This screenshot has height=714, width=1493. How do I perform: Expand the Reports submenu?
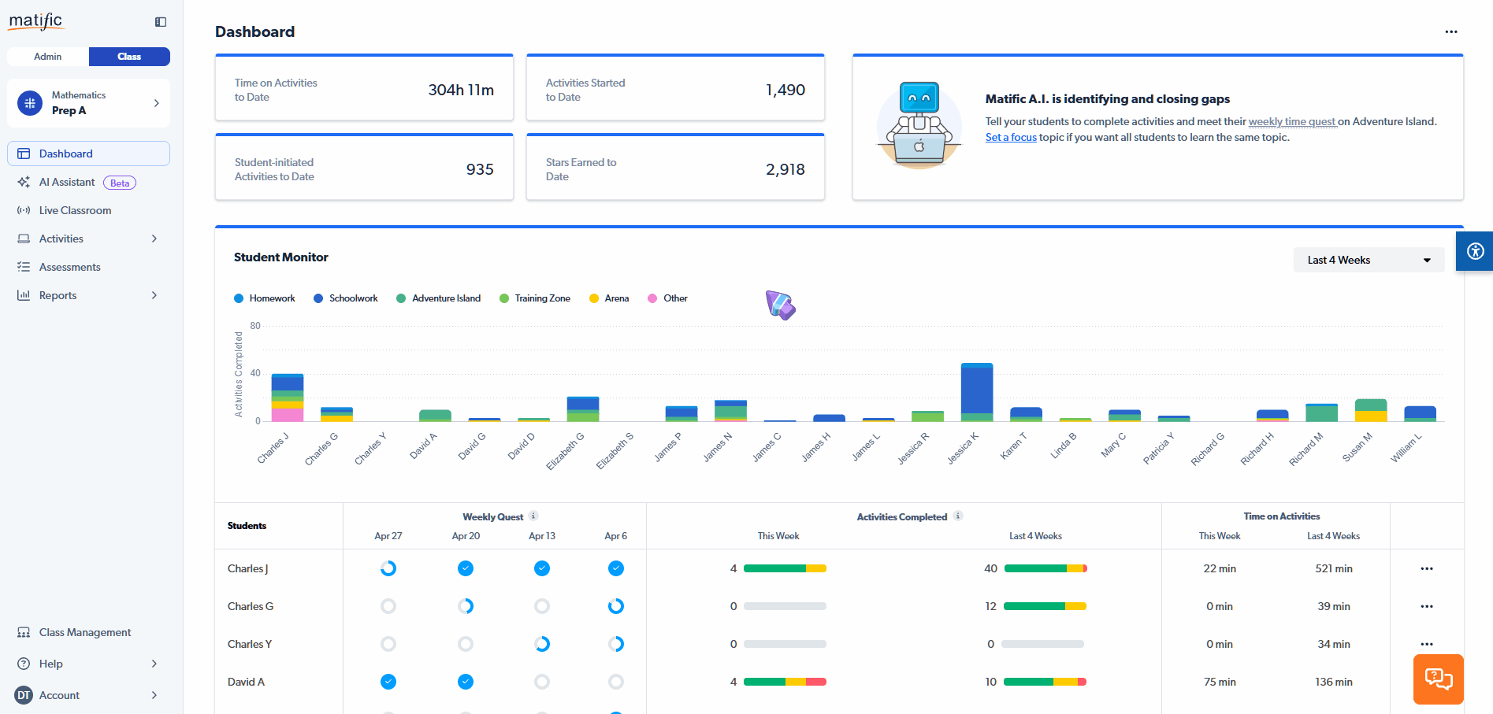pyautogui.click(x=154, y=295)
